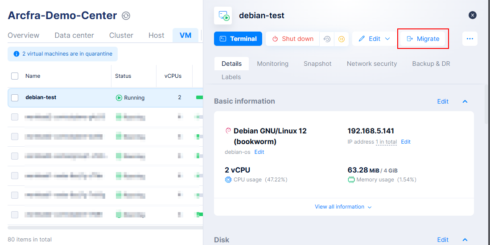Open the Edit dropdown in the toolbar
Viewport: 490px width, 245px height.
374,39
